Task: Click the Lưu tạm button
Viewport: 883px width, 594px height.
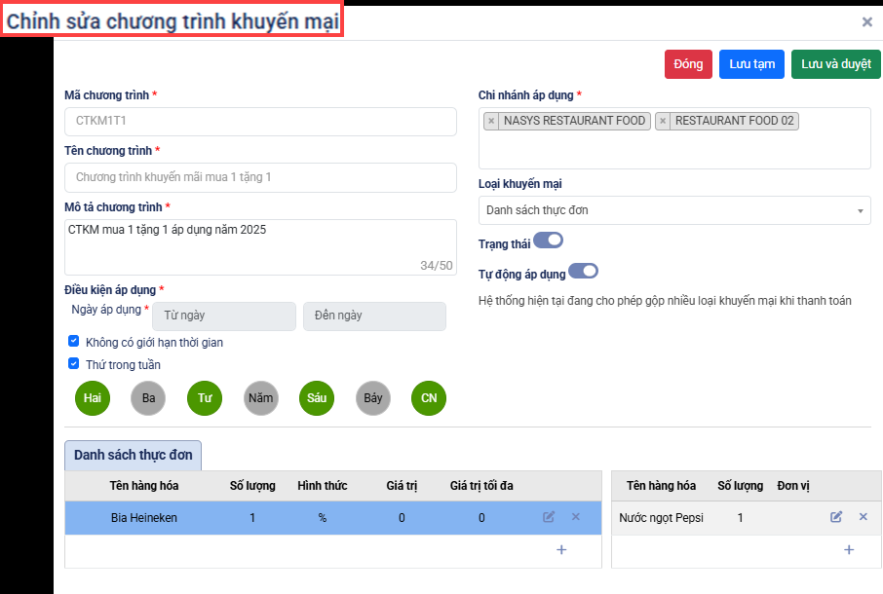Action: tap(751, 64)
